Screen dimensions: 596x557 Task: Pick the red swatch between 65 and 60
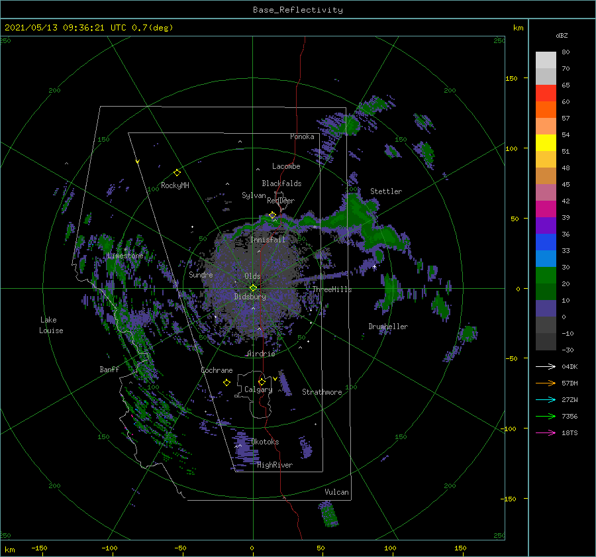[x=546, y=93]
